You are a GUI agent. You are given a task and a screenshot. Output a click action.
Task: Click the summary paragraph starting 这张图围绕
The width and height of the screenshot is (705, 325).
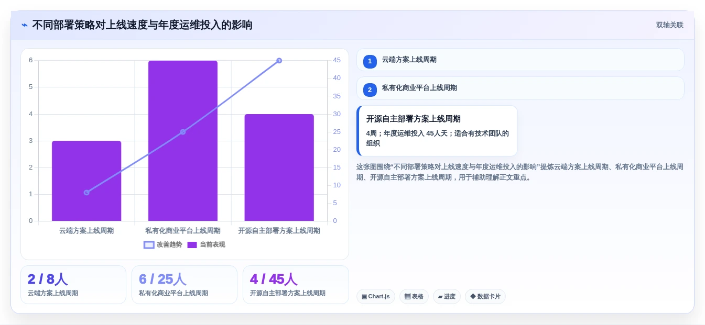click(520, 172)
